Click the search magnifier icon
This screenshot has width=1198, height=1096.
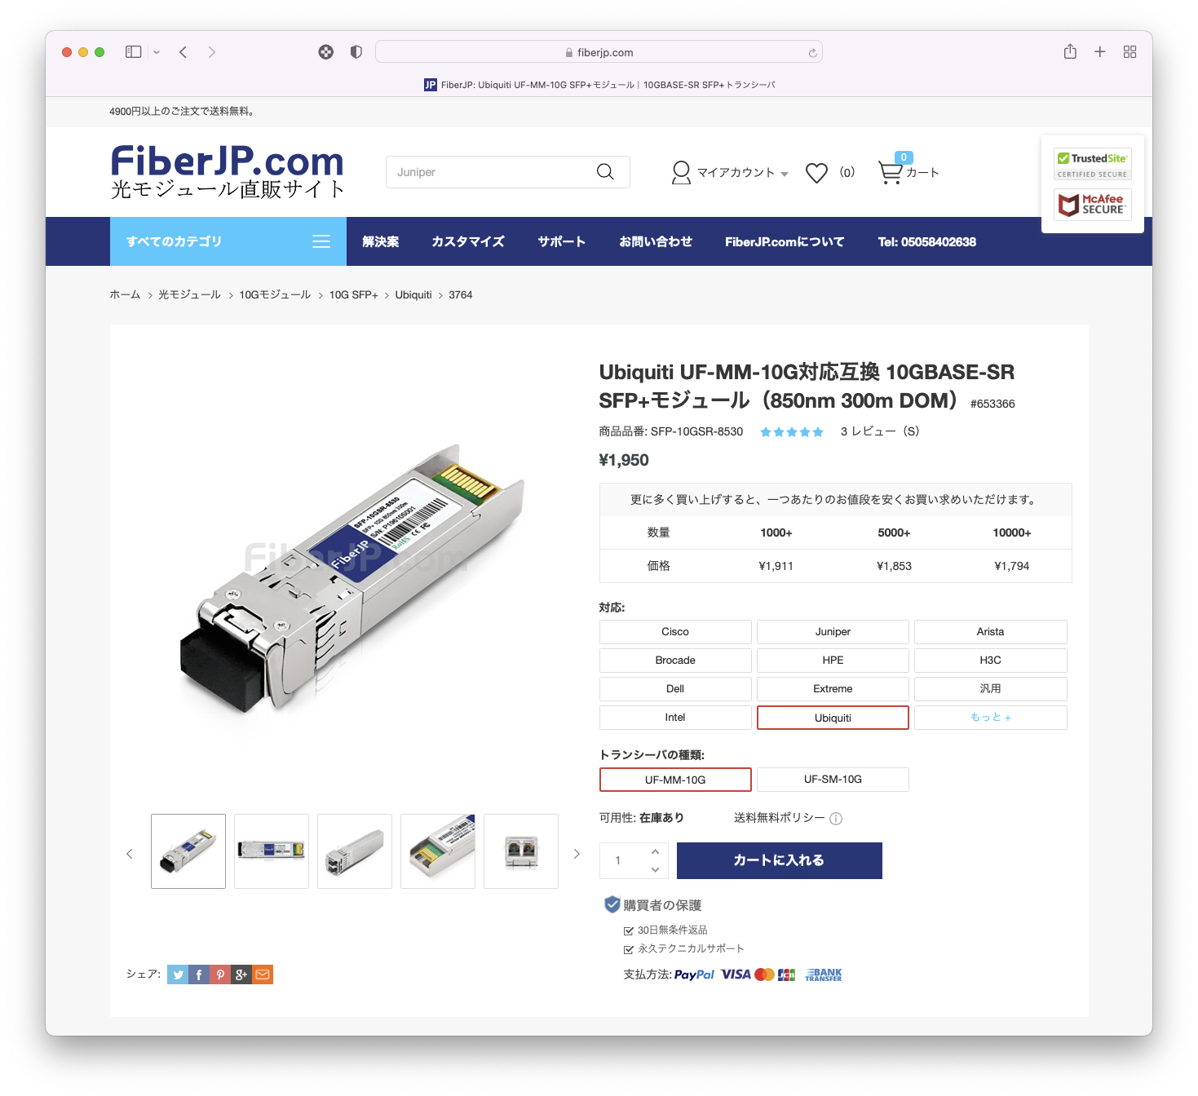click(605, 172)
